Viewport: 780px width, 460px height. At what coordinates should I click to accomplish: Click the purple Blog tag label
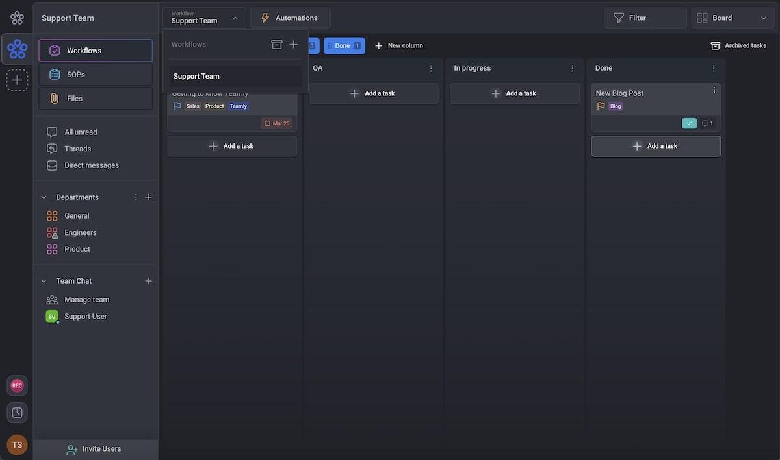616,106
